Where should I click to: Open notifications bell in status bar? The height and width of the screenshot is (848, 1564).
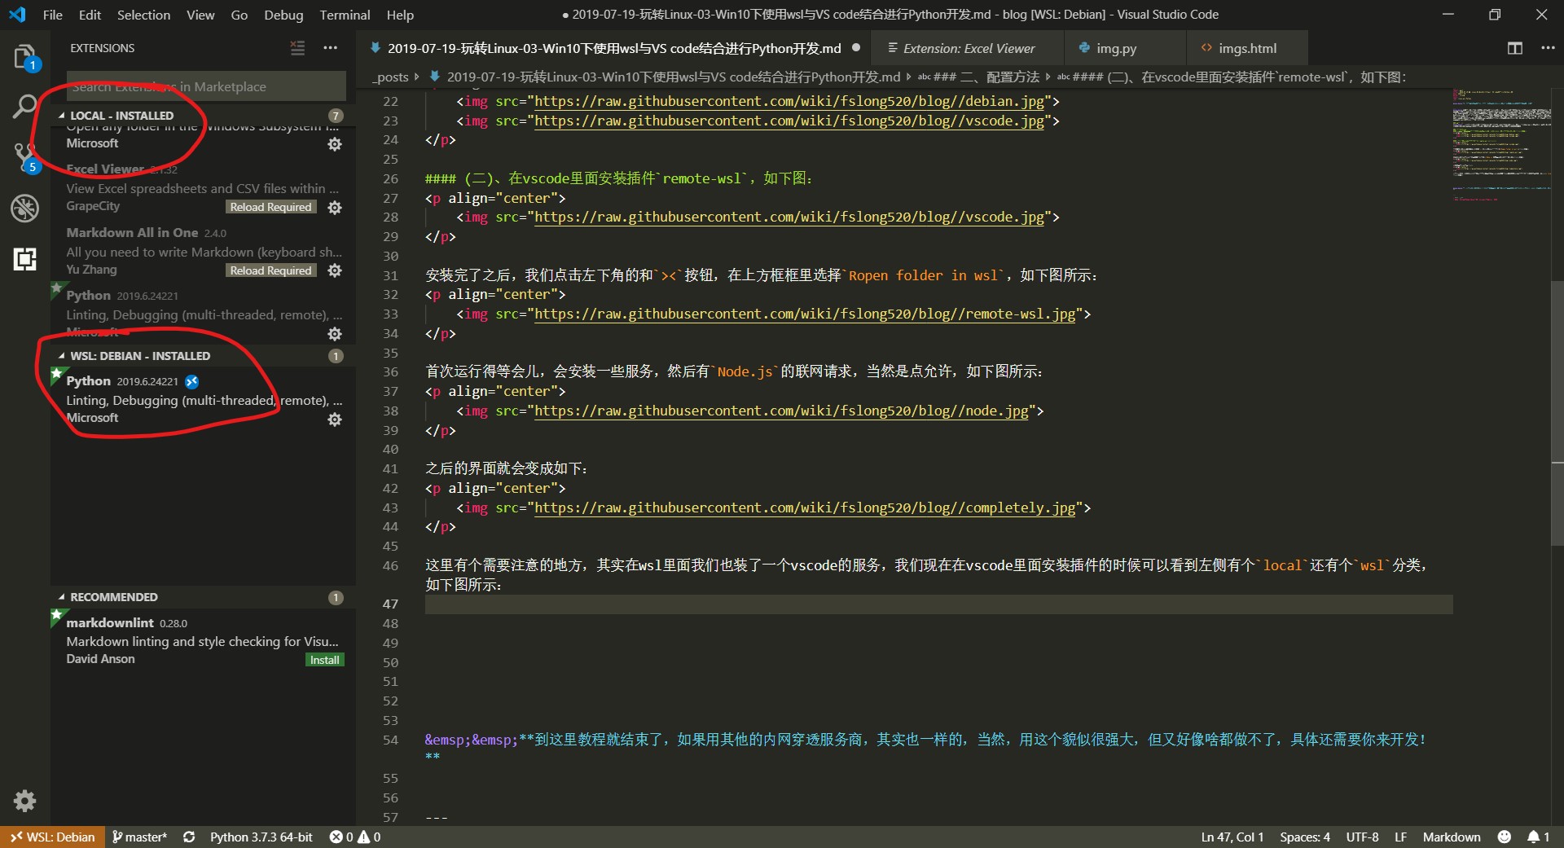pyautogui.click(x=1538, y=837)
